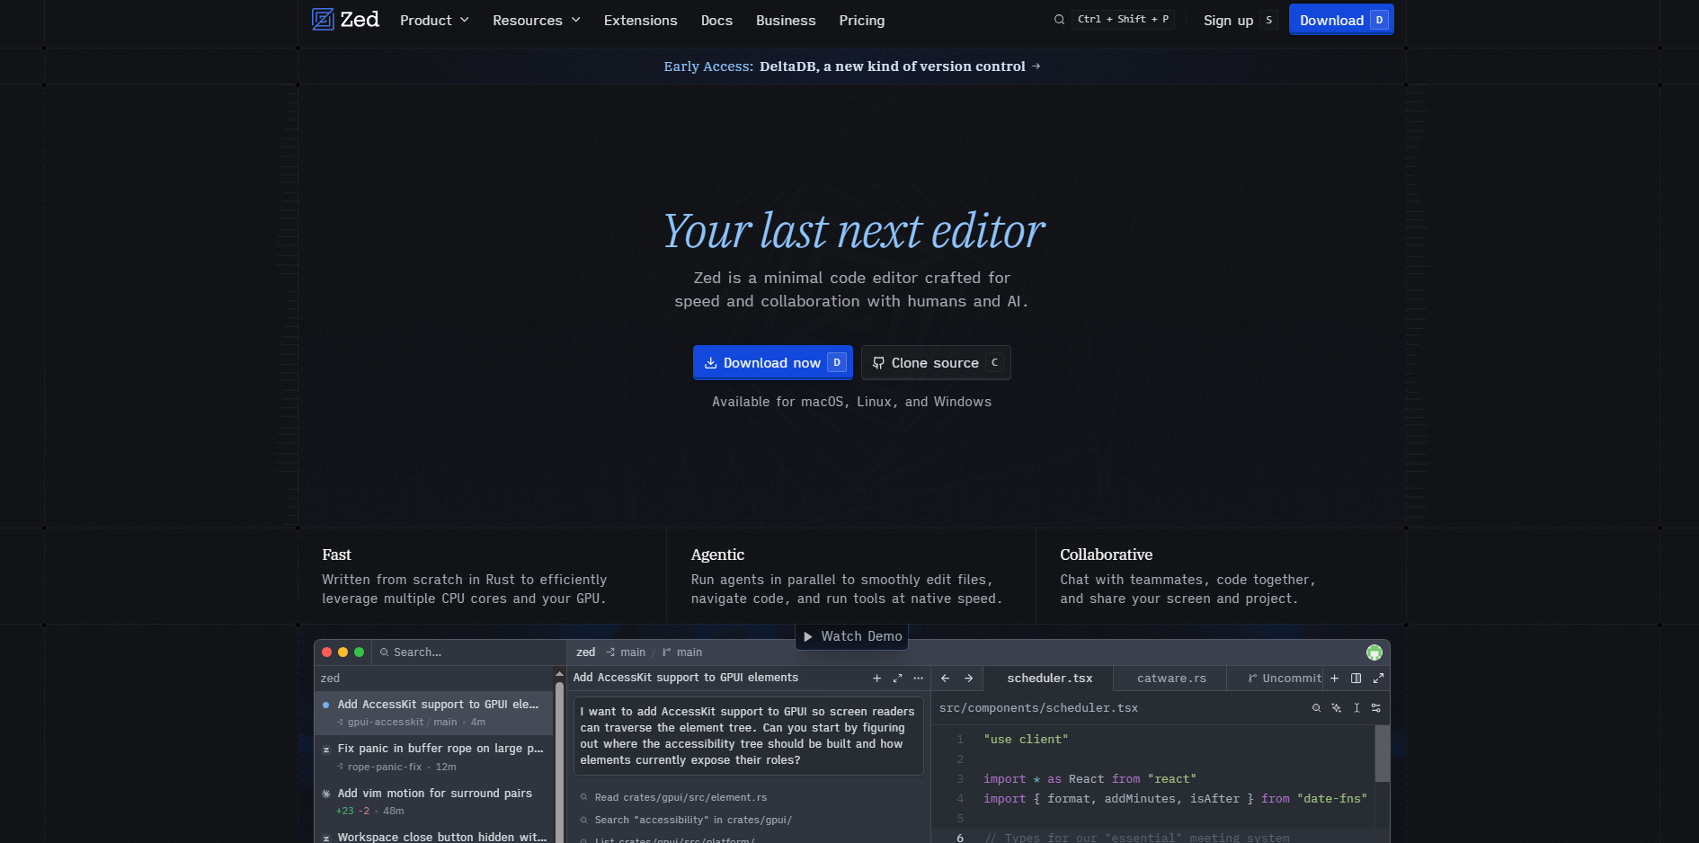
Task: Click the "src/components/scheduler.tsx" breadcrumb path
Action: point(1038,708)
